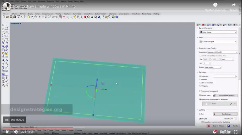This screenshot has height=135, width=242.
Task: Play the video with the play button
Action: [x=7, y=132]
